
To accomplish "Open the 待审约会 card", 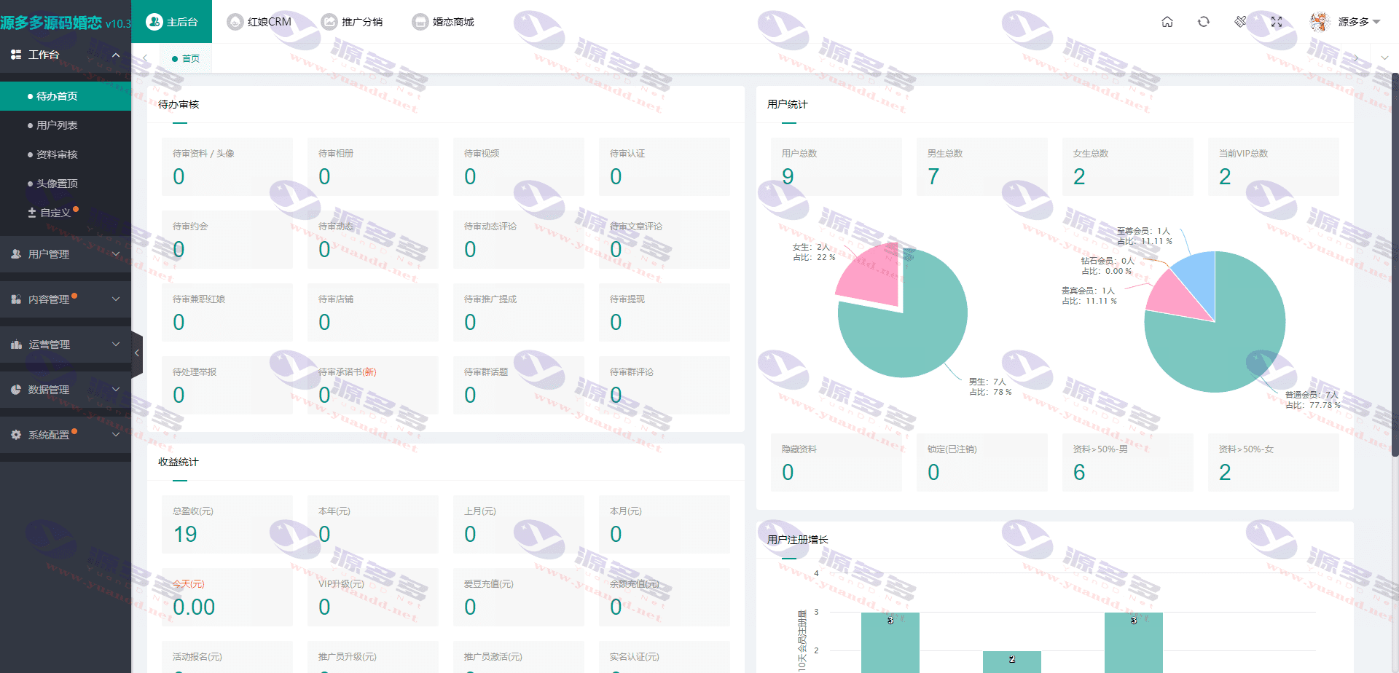I will pos(227,240).
